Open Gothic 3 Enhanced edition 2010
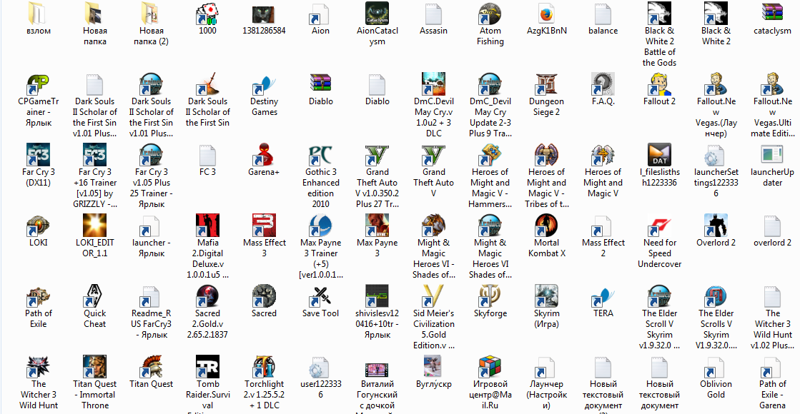The image size is (800, 414). coord(321,155)
